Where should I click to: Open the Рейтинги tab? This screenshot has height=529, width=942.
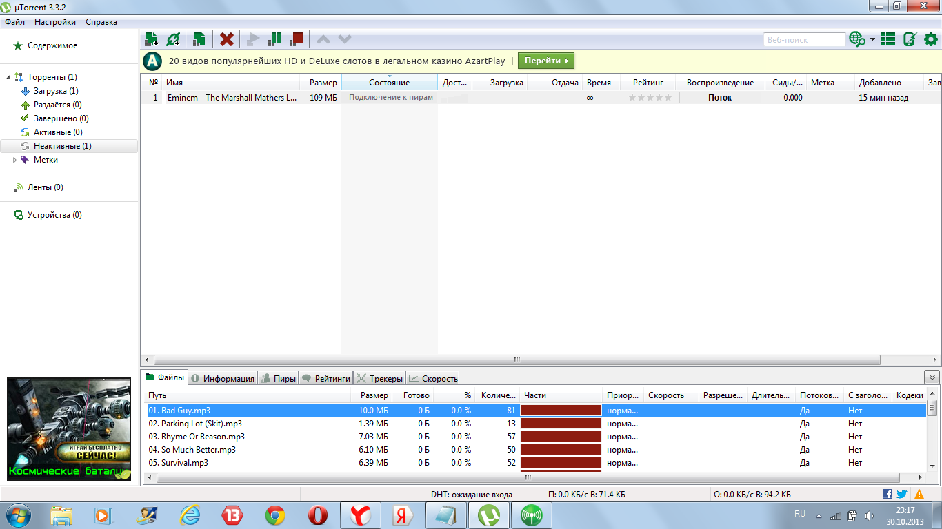click(326, 378)
